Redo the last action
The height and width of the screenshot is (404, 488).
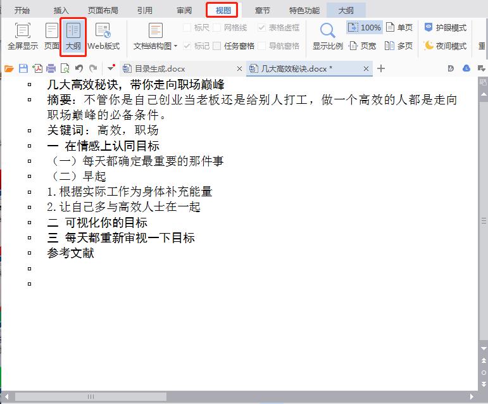click(x=93, y=68)
